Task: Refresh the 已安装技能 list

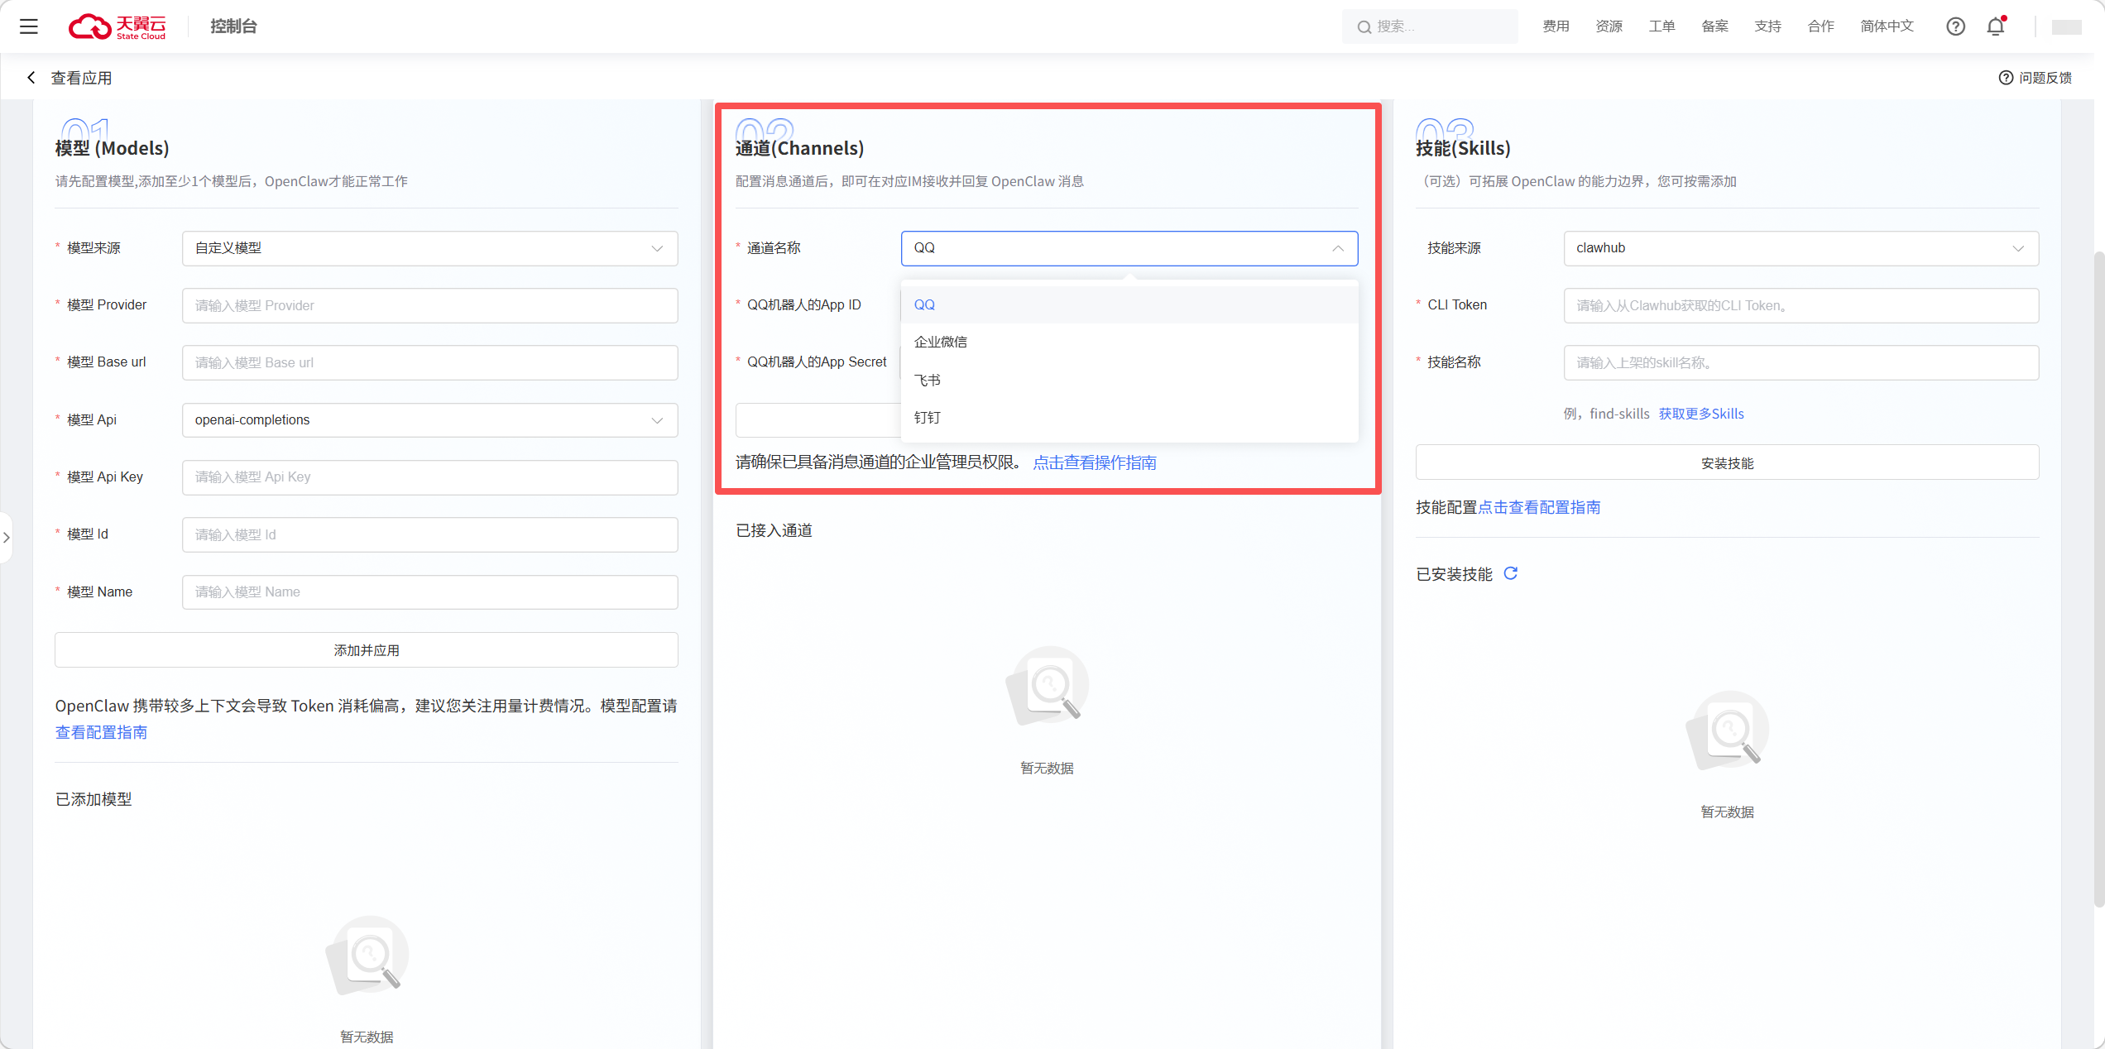Action: coord(1511,573)
